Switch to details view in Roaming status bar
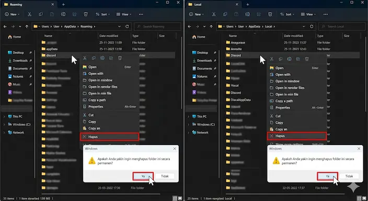This screenshot has height=201, width=368. coord(175,199)
